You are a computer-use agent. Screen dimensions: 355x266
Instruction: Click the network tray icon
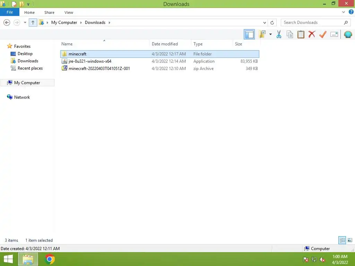click(314, 259)
